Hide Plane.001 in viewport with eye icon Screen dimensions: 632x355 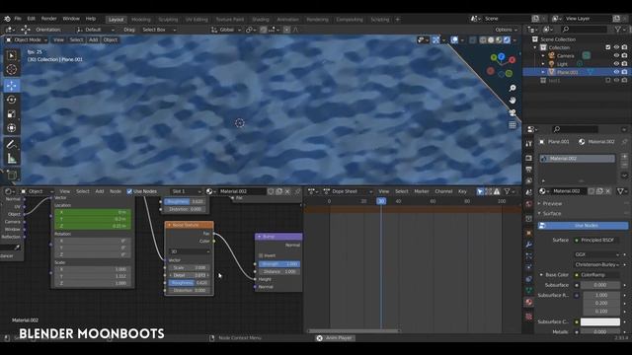[616, 72]
